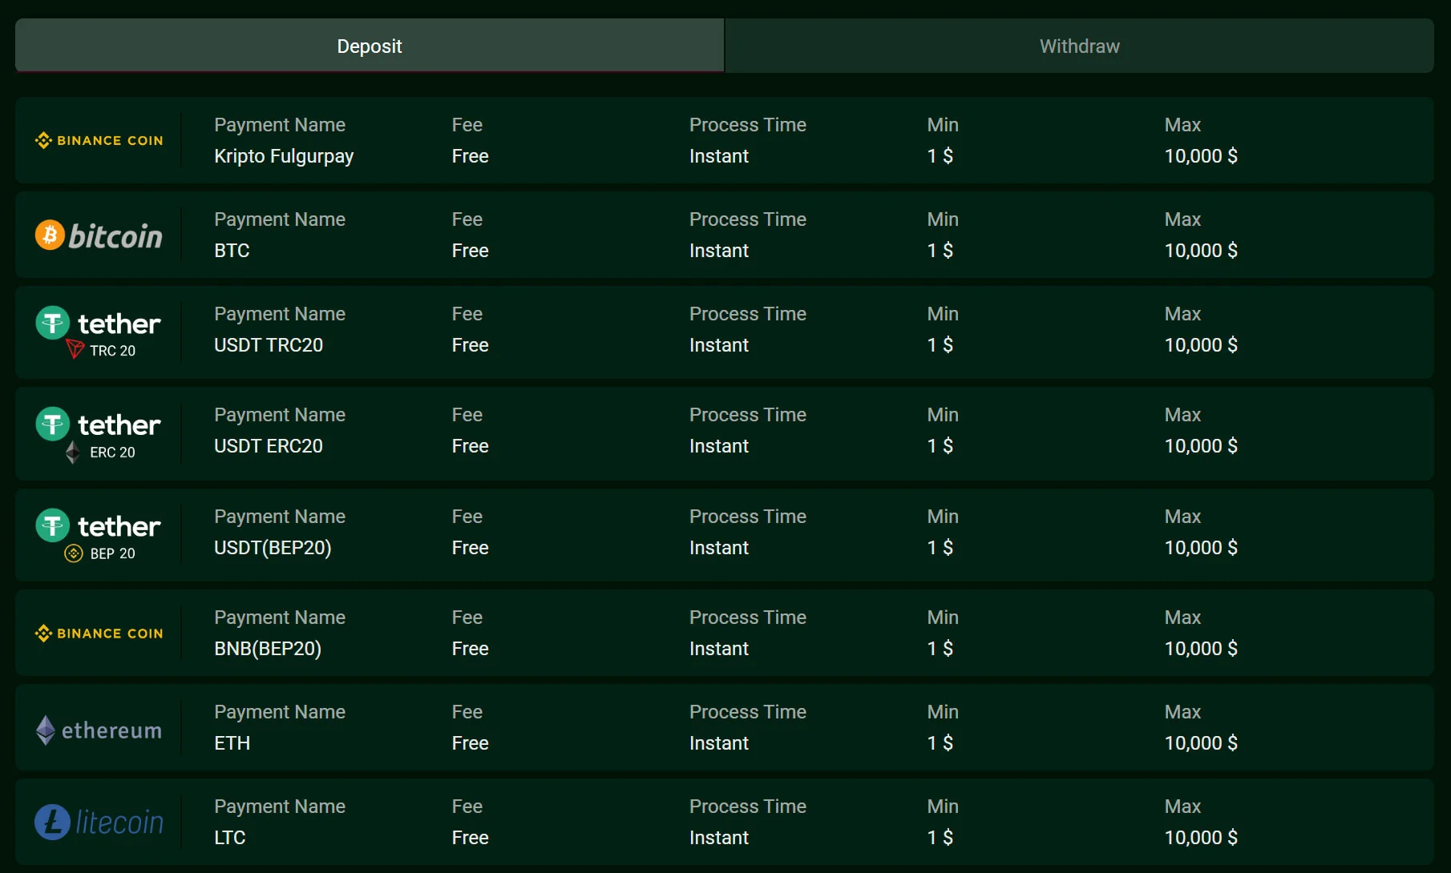The height and width of the screenshot is (873, 1451).
Task: Click the Instant process time for ETH
Action: point(719,743)
